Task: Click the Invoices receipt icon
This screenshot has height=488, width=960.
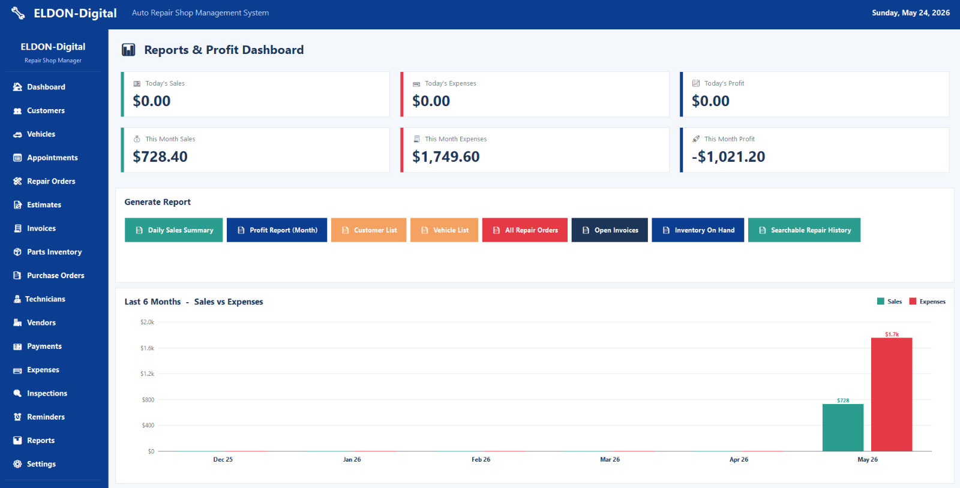Action: pyautogui.click(x=17, y=228)
